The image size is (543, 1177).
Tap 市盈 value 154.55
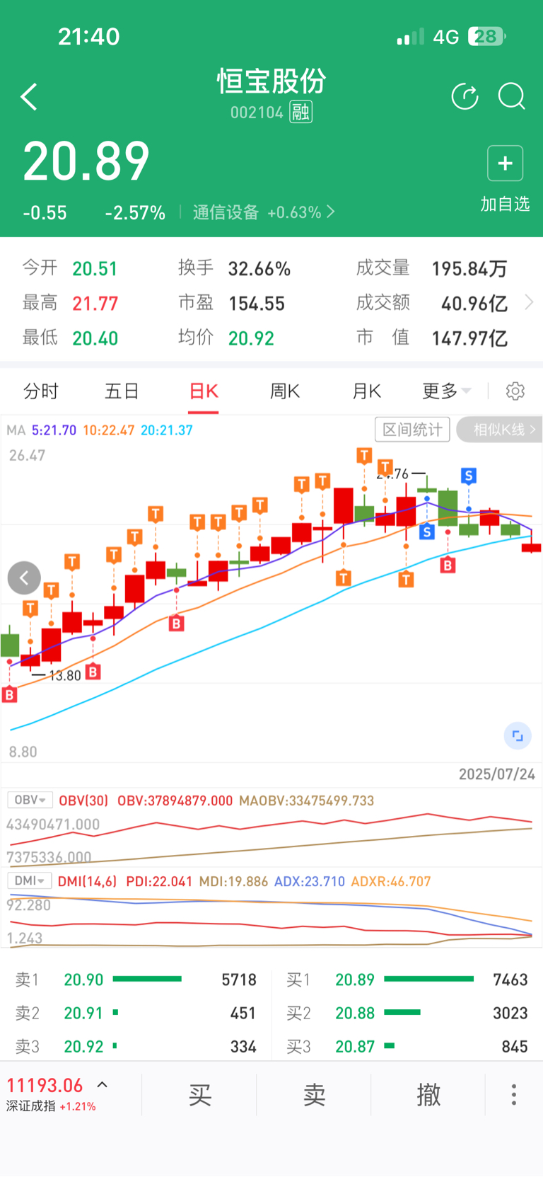(x=257, y=304)
